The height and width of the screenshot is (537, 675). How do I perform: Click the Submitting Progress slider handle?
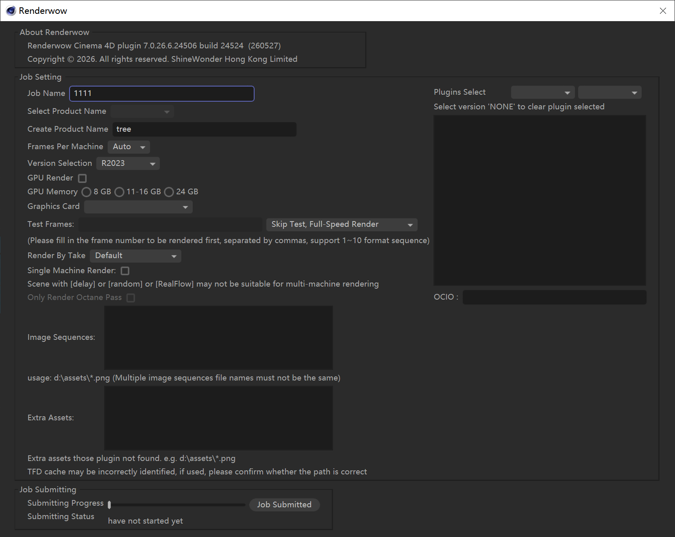[x=109, y=505]
